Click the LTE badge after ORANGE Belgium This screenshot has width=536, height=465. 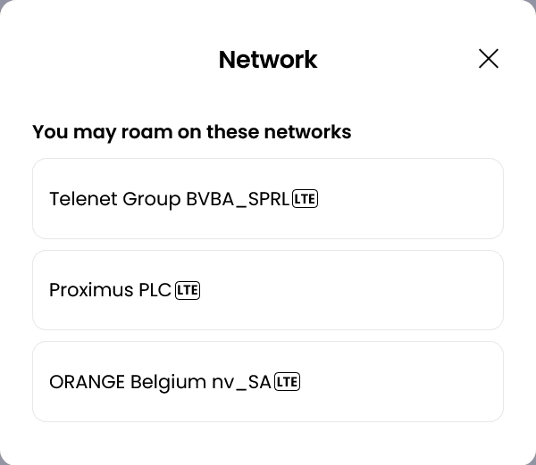tap(287, 382)
